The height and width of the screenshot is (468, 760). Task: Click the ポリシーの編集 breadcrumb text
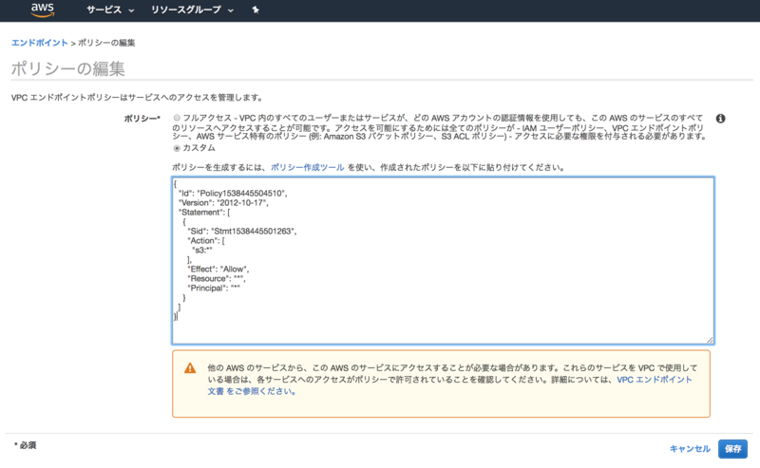point(106,43)
